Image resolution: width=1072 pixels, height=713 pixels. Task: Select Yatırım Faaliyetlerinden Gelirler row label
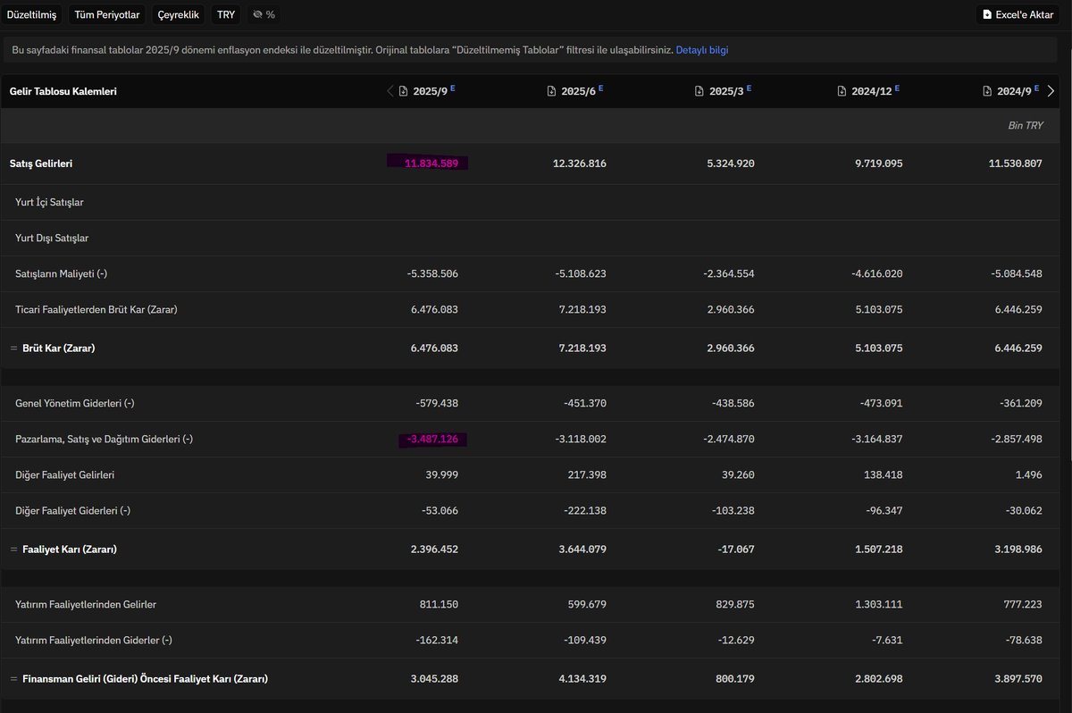[x=86, y=605]
